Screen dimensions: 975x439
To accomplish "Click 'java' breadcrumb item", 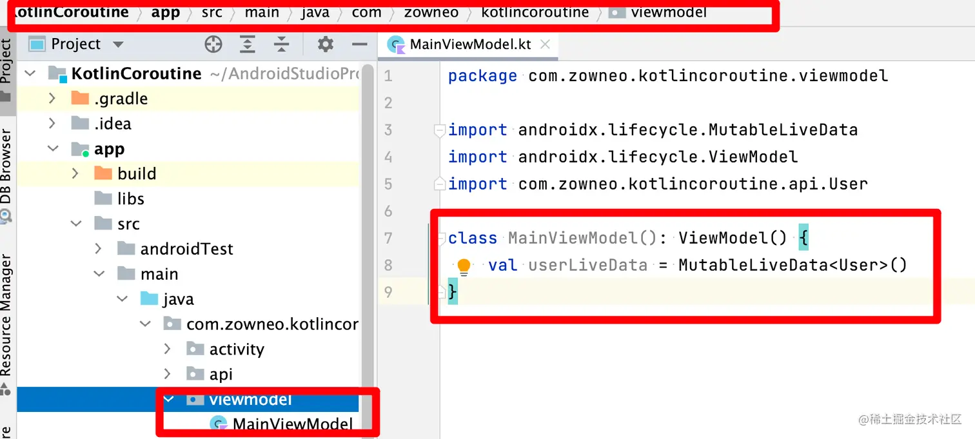I will coord(315,12).
